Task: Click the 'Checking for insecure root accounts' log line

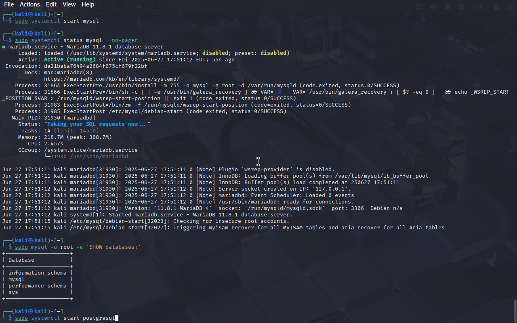Action: click(146, 221)
